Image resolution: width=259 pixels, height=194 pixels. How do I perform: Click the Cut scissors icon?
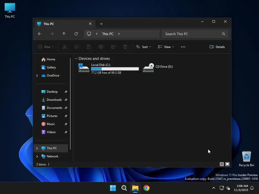(x=64, y=47)
